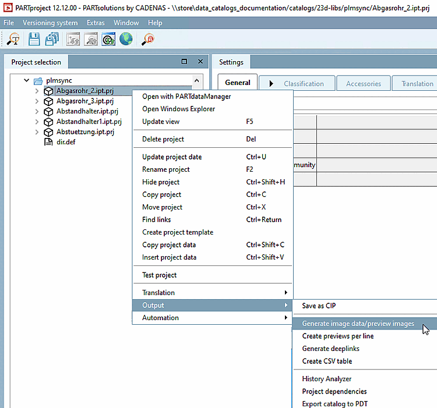Choose Open Windows Explorer
This screenshot has width=437, height=408.
click(212, 109)
